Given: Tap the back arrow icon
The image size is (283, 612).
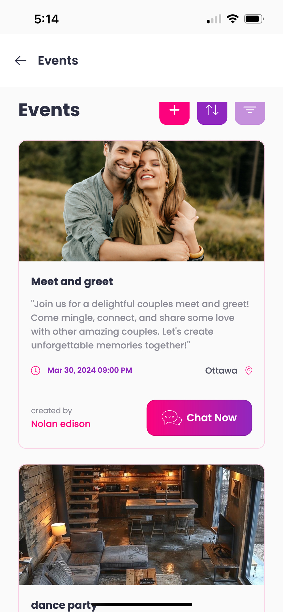Looking at the screenshot, I should tap(21, 61).
